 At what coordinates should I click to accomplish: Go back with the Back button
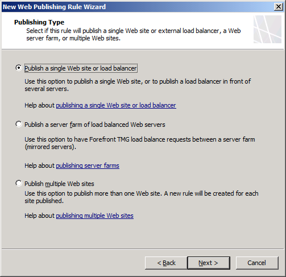click(166, 263)
